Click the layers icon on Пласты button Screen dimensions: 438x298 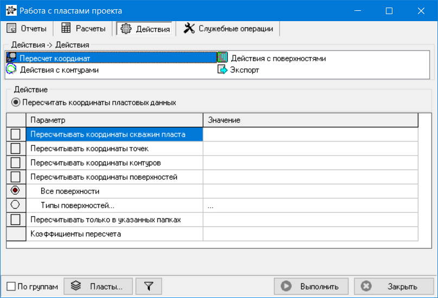(75, 286)
